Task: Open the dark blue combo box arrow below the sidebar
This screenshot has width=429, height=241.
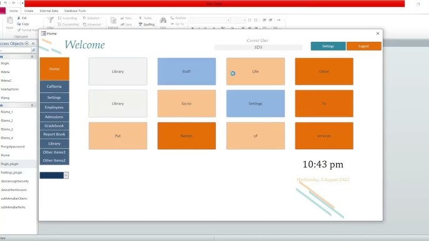Action: (x=66, y=175)
